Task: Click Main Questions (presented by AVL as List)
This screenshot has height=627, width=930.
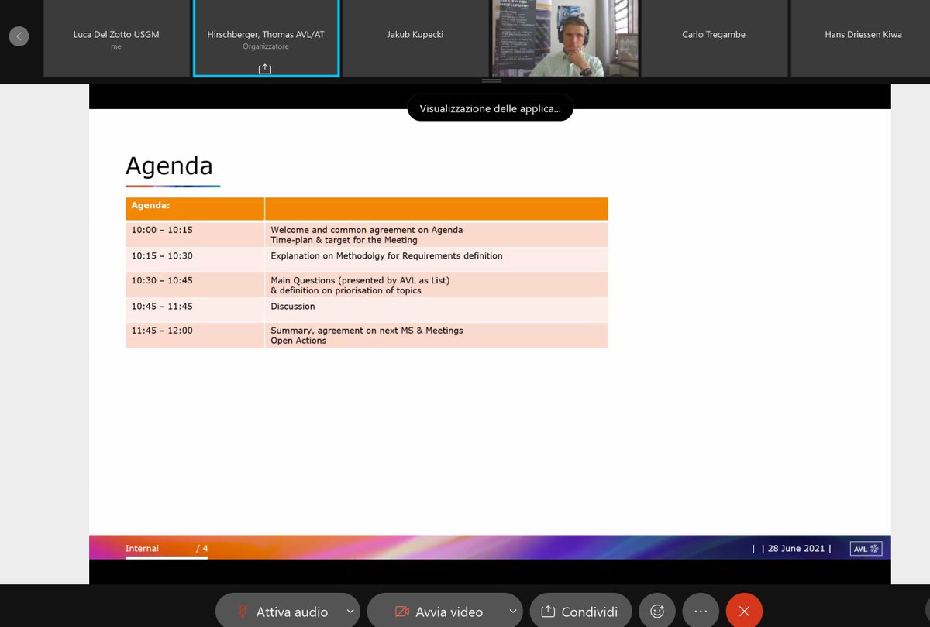Action: pyautogui.click(x=360, y=280)
